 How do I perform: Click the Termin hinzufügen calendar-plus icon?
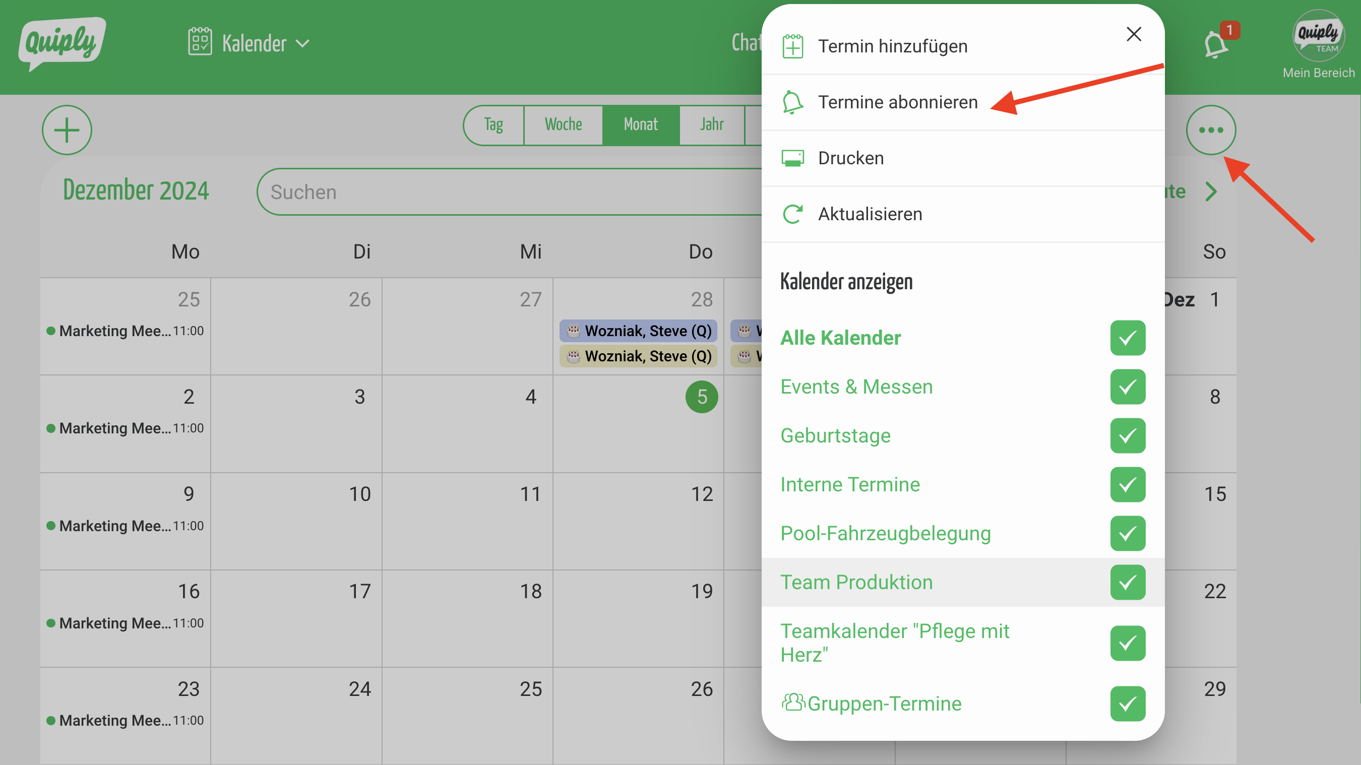[792, 46]
